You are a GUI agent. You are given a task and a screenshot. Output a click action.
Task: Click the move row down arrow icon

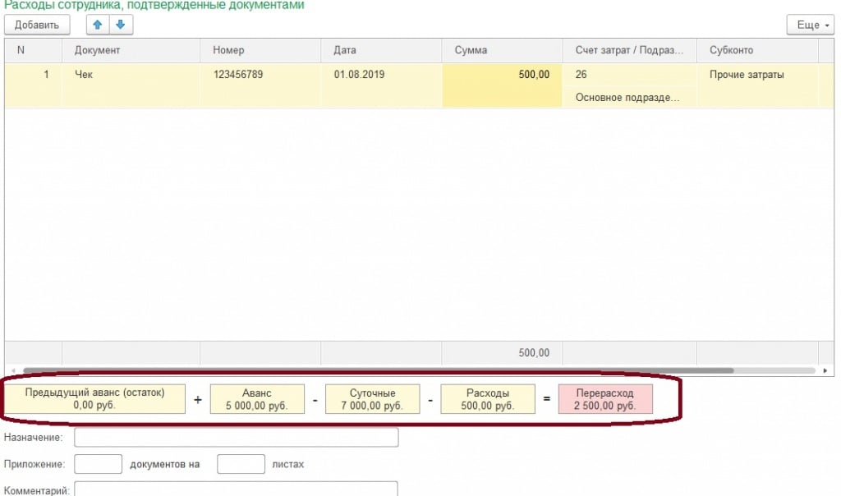click(x=120, y=25)
